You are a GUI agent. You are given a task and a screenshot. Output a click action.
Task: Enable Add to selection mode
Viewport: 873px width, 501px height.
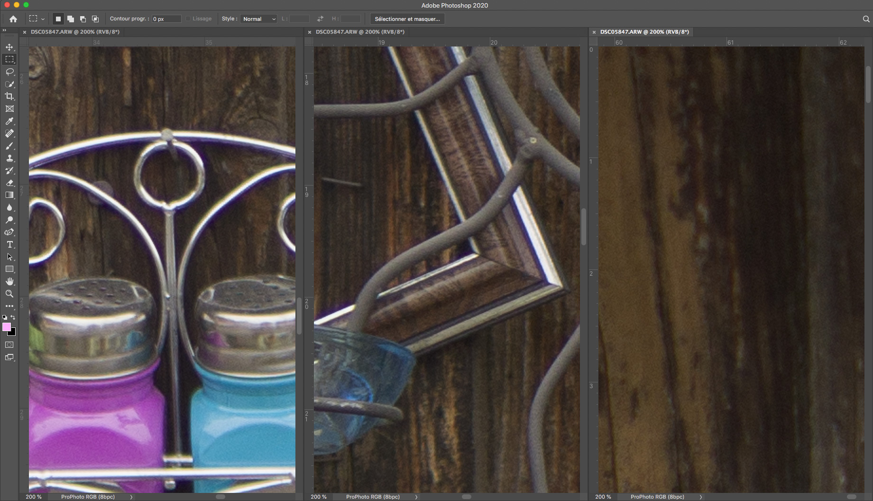tap(71, 19)
